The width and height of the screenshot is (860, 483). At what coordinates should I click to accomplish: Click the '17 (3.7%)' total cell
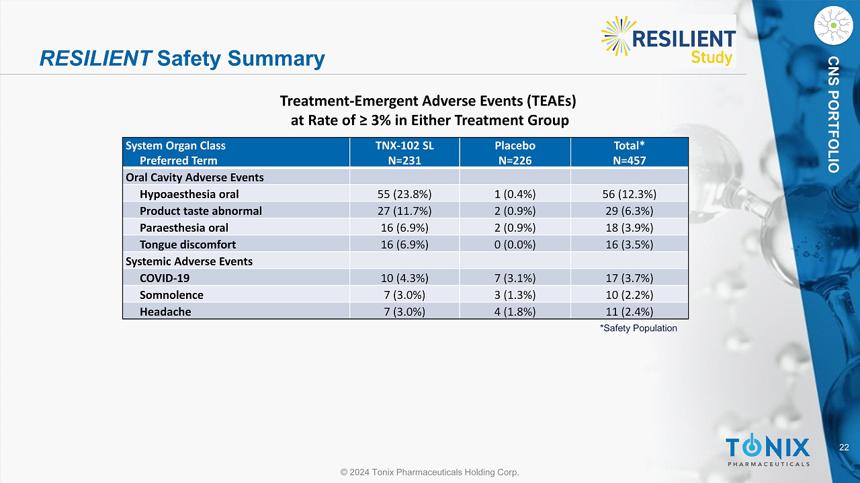630,278
